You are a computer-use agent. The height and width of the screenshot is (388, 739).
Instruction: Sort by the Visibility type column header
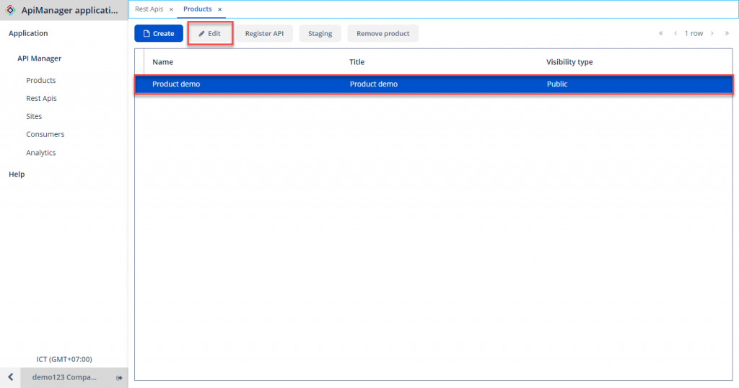pos(569,62)
